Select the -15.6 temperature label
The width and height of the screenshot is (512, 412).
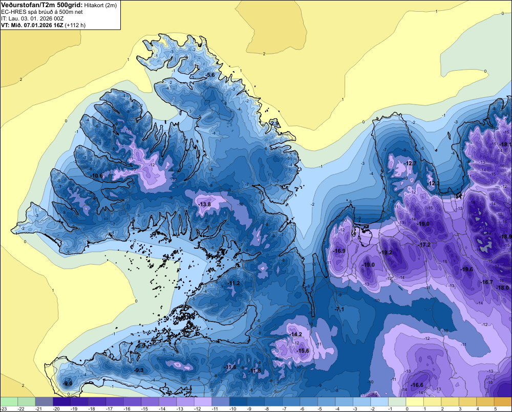303,351
